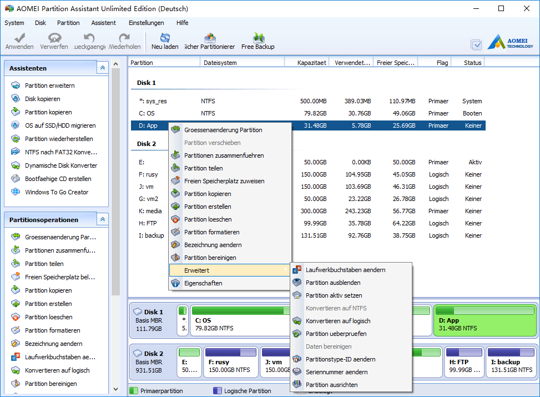Viewport: 540px width, 397px height.
Task: Click the Bootfaehige CD erstellen icon
Action: pyautogui.click(x=16, y=179)
